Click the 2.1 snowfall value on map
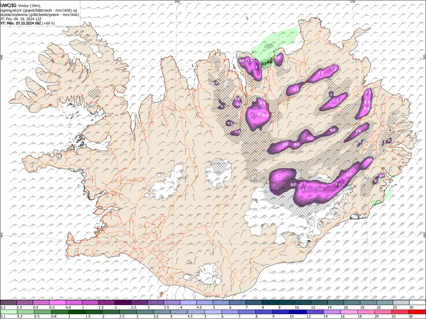The width and height of the screenshot is (426, 319). coord(258,67)
